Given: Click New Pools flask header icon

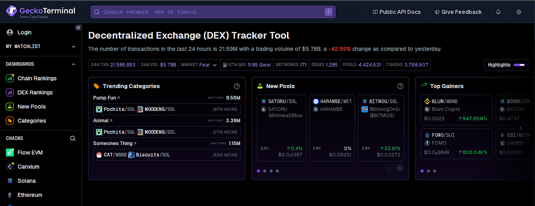Looking at the screenshot, I should coord(260,86).
